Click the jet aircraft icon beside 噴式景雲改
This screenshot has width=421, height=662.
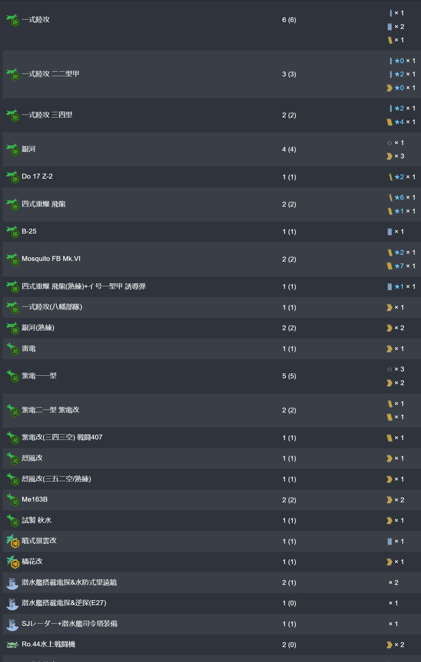click(x=13, y=541)
